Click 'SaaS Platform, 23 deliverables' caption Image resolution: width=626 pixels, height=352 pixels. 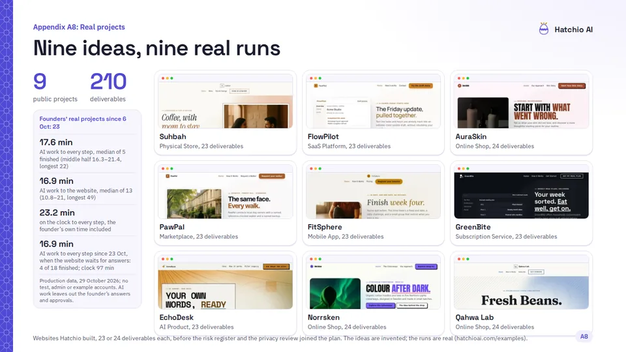[349, 146]
